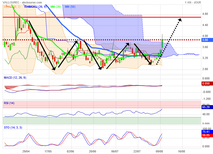Click the 3.60 price axis value
The image size is (213, 154).
point(205,47)
